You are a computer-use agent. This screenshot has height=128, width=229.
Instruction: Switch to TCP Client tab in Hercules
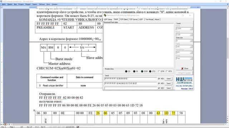tap(124, 19)
